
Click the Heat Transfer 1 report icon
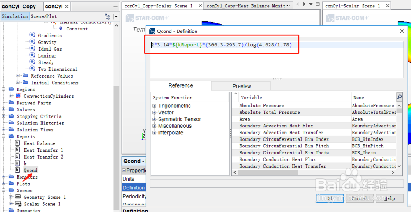pos(18,150)
